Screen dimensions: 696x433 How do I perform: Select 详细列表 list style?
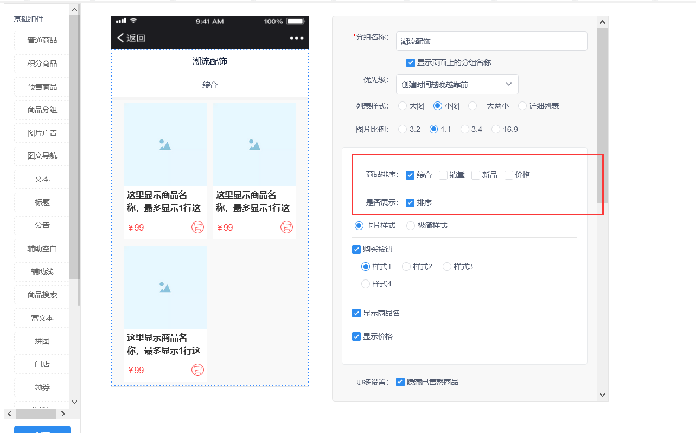tap(522, 106)
